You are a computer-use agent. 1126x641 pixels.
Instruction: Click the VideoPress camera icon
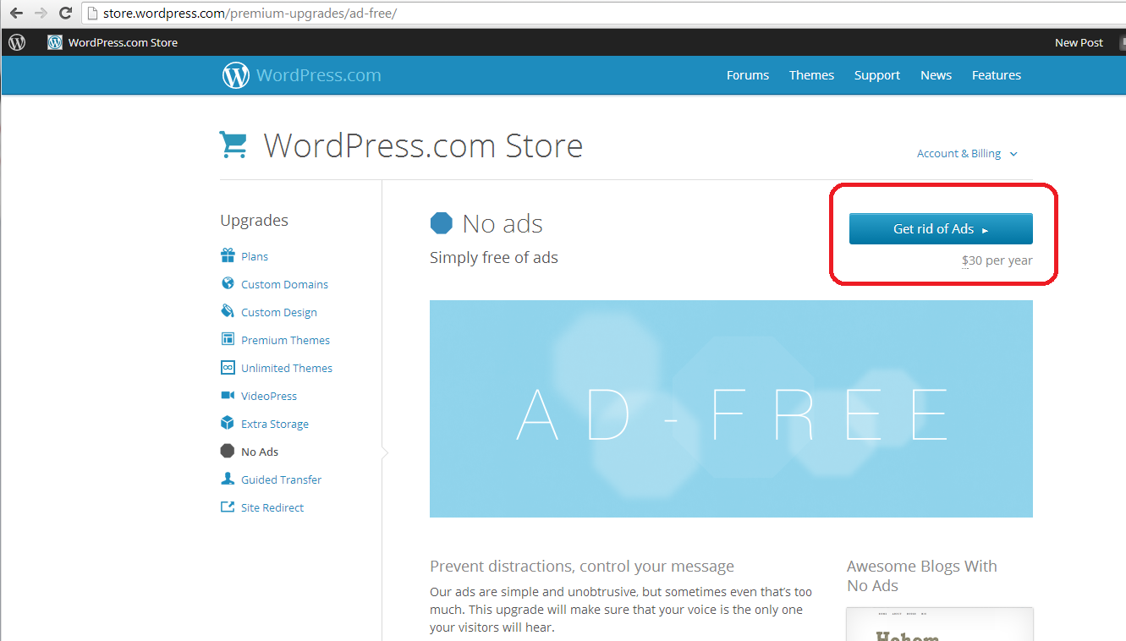(x=228, y=395)
